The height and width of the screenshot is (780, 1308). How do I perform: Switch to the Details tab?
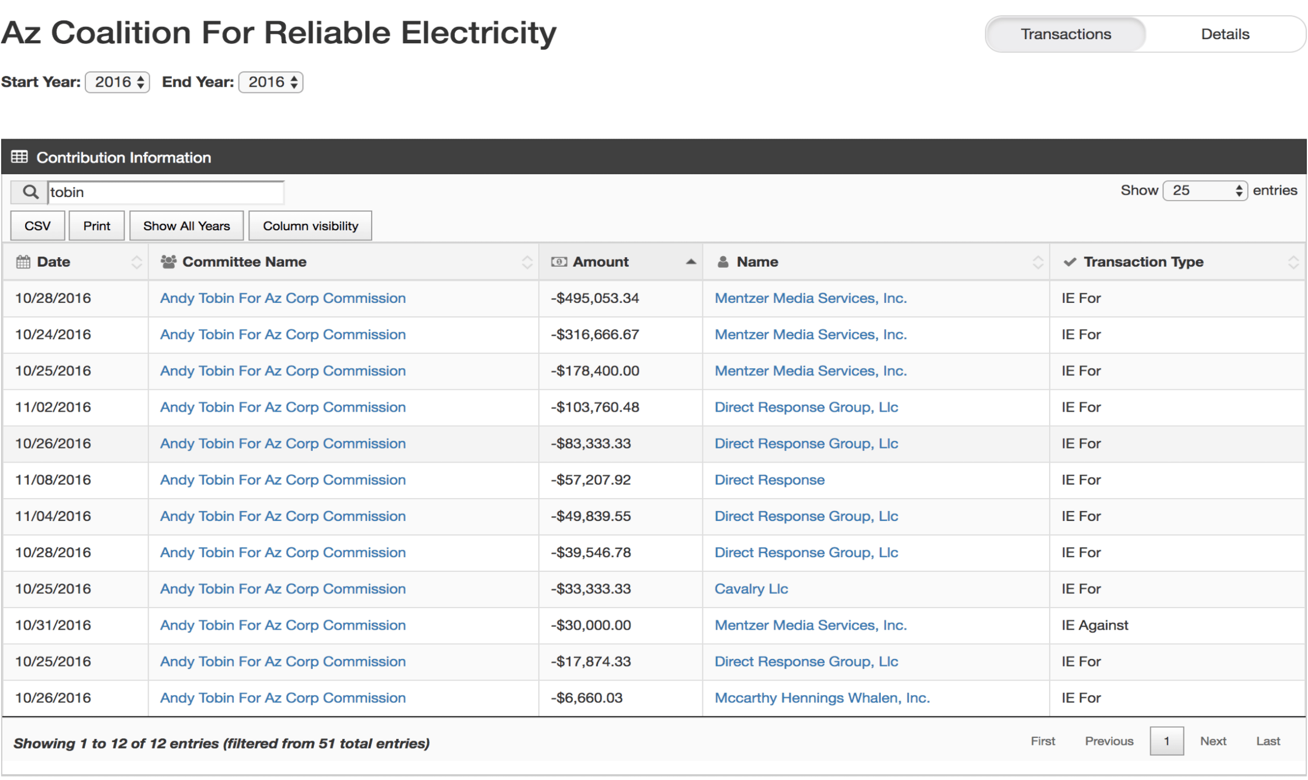click(x=1225, y=34)
